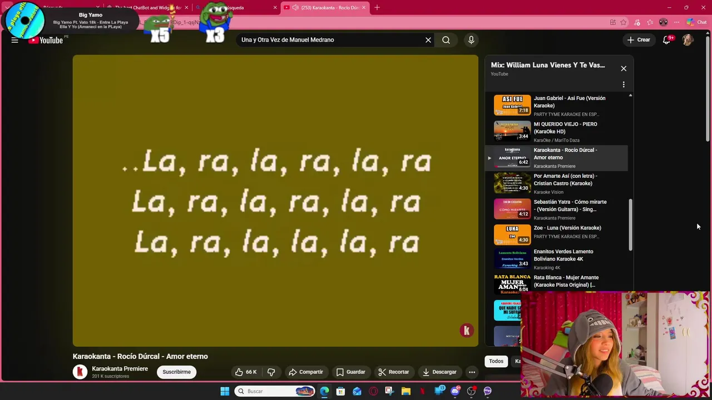Screen dimensions: 712x400
Task: Close the Mix playlist panel
Action: click(x=624, y=68)
